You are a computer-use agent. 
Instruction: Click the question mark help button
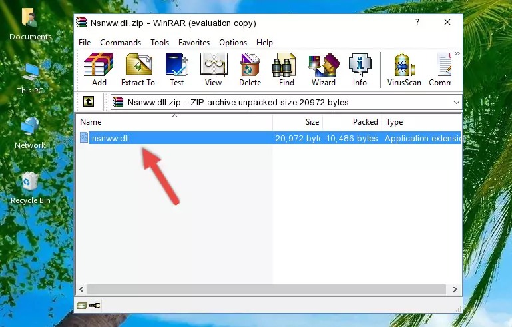click(x=417, y=22)
